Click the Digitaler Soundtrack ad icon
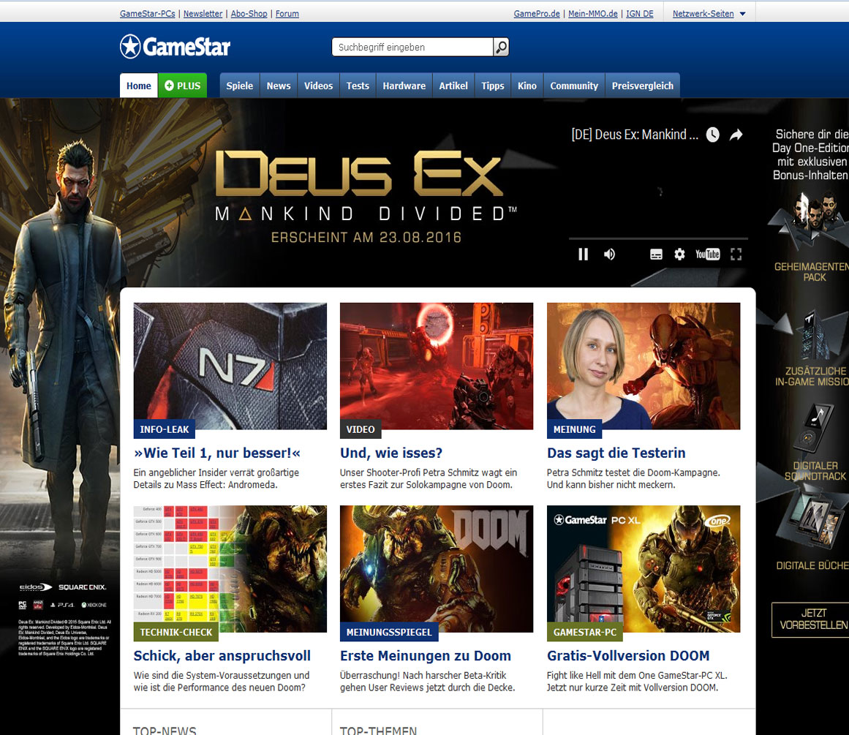The image size is (849, 735). [x=812, y=428]
